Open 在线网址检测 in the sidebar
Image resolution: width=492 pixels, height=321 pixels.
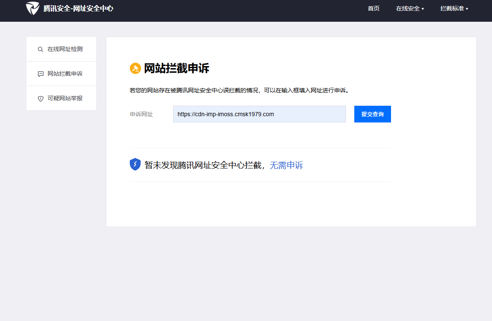click(x=61, y=49)
